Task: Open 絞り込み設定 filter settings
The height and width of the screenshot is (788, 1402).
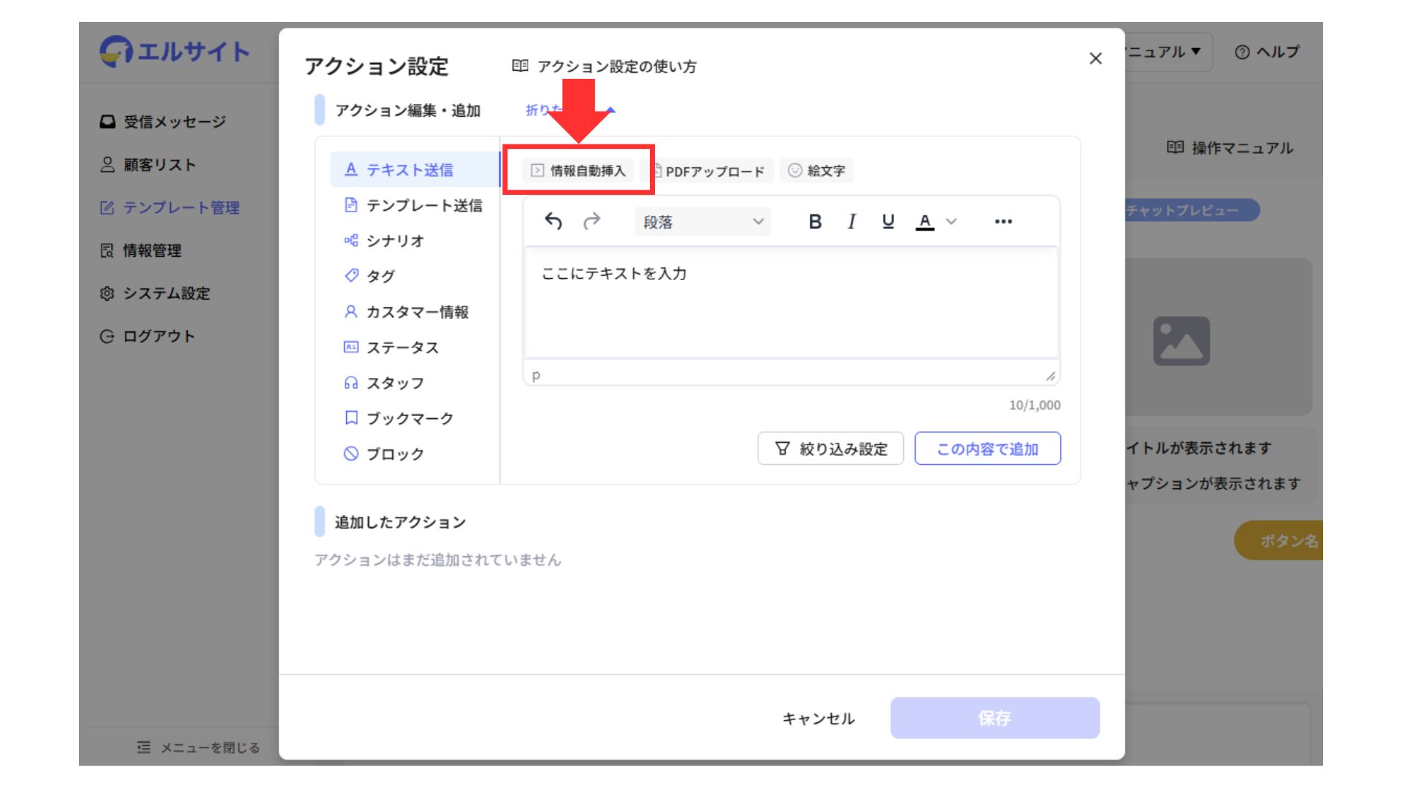Action: click(831, 449)
